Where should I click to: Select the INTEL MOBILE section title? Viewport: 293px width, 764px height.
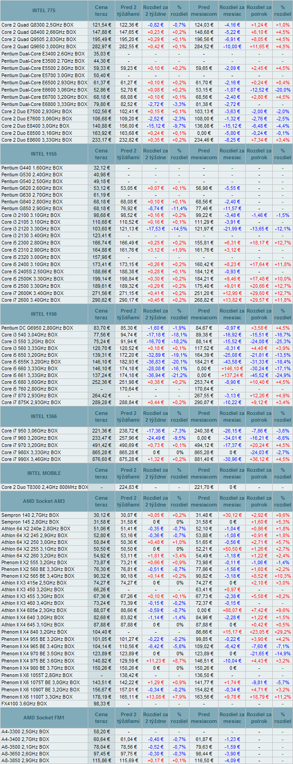click(44, 473)
